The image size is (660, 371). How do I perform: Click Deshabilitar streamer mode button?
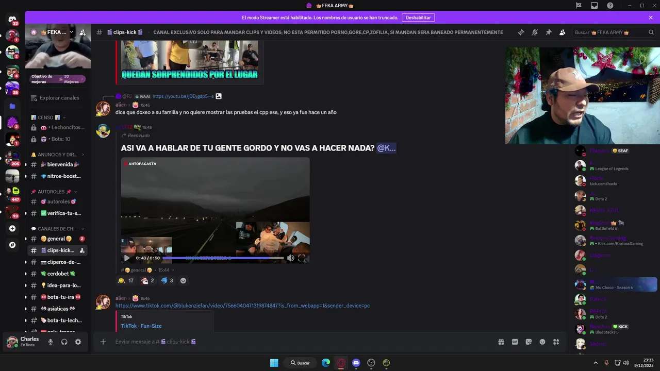(x=418, y=18)
